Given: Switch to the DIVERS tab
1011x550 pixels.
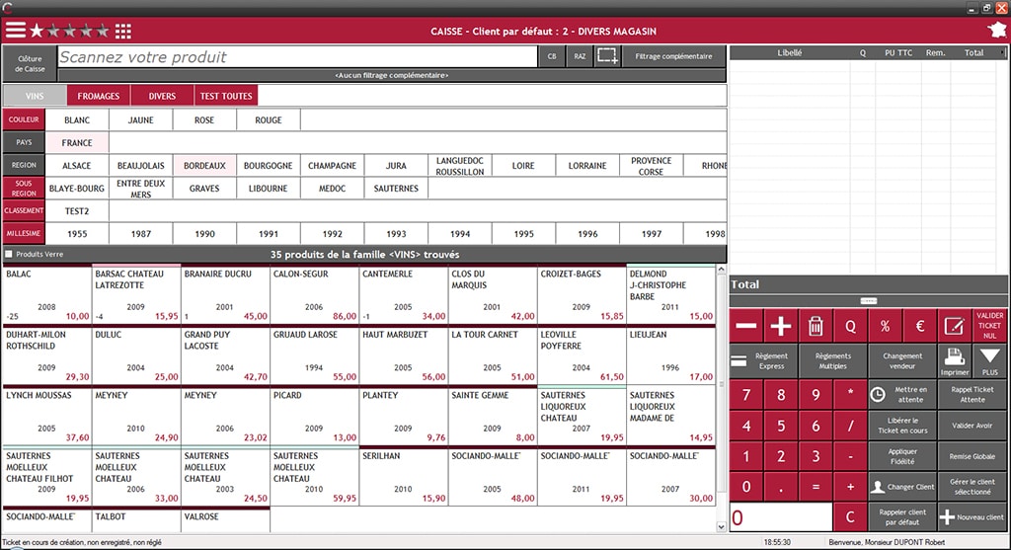Looking at the screenshot, I should click(162, 96).
